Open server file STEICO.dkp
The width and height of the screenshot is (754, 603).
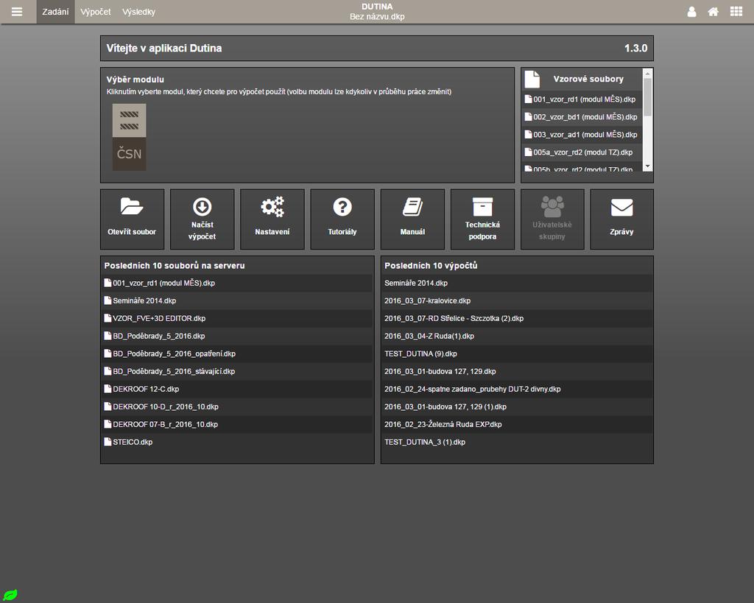pos(237,442)
